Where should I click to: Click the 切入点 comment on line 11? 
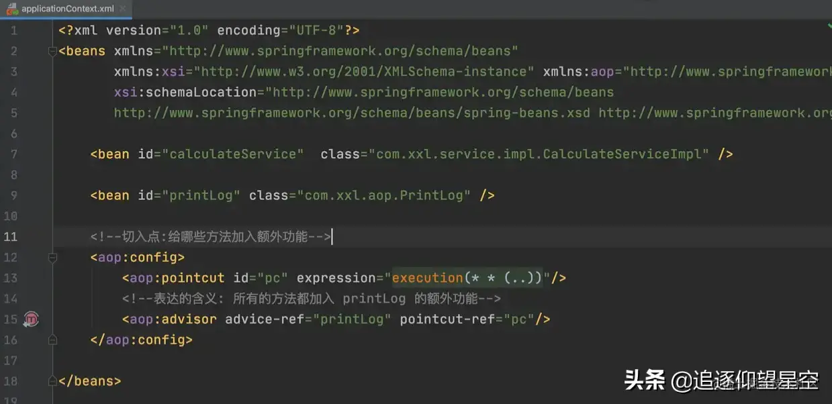211,237
